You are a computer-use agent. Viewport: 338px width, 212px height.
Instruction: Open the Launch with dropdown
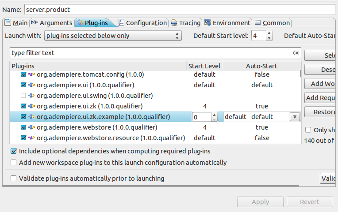(x=113, y=36)
